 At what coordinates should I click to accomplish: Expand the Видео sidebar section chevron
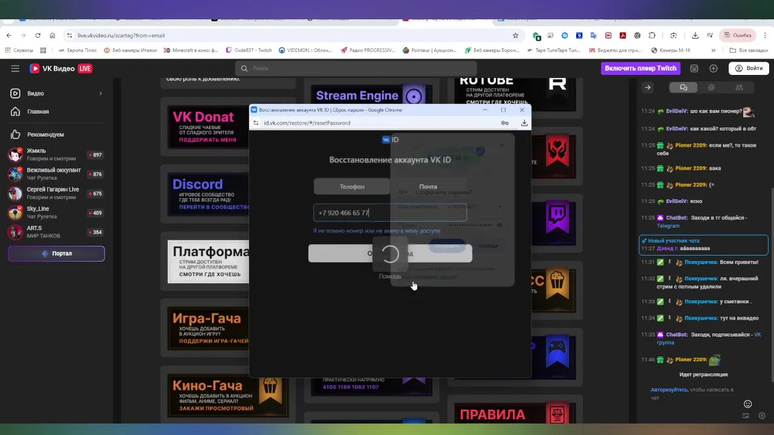[x=100, y=93]
